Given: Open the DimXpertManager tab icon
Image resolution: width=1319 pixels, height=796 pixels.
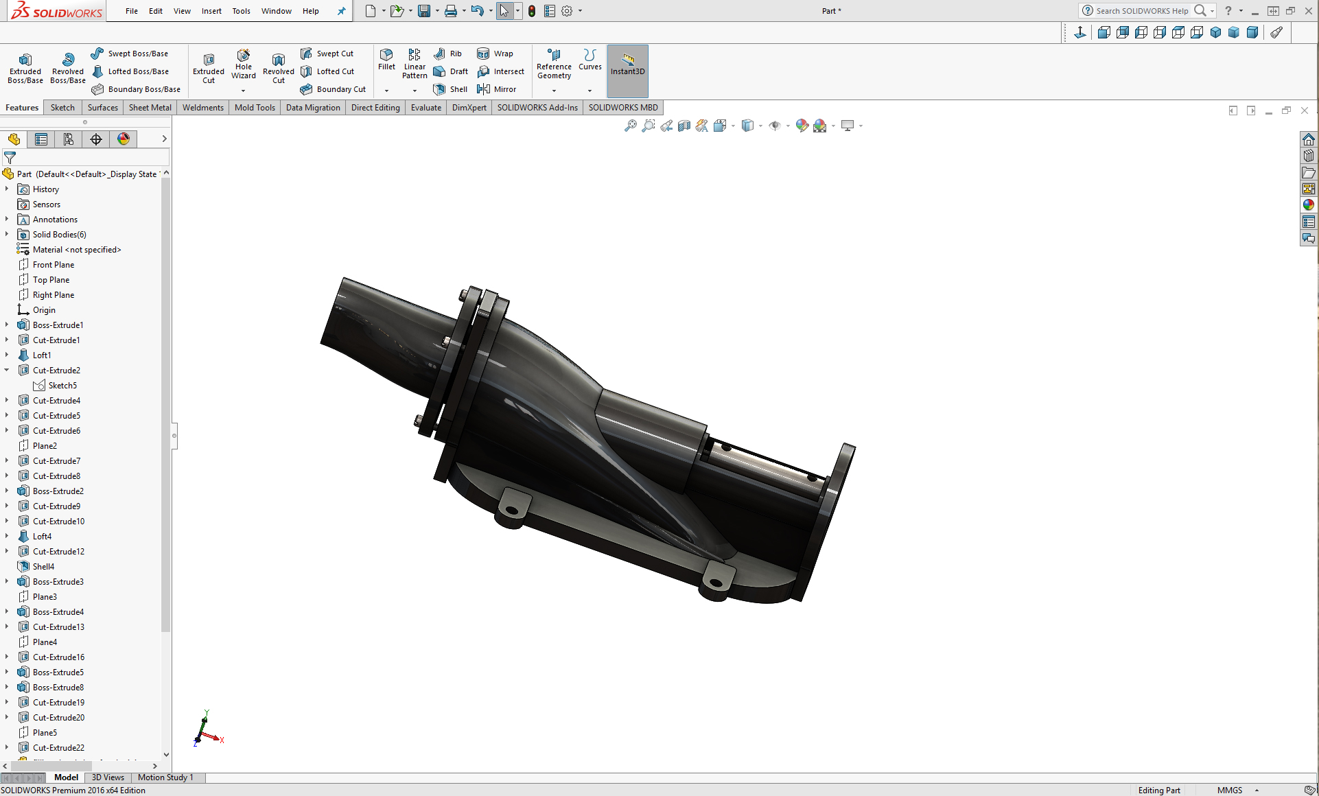Looking at the screenshot, I should point(96,139).
